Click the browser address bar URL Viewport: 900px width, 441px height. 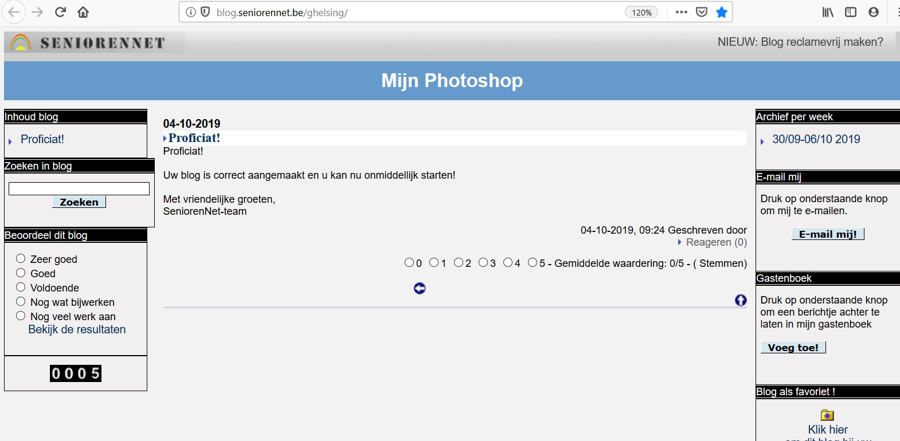pyautogui.click(x=282, y=13)
